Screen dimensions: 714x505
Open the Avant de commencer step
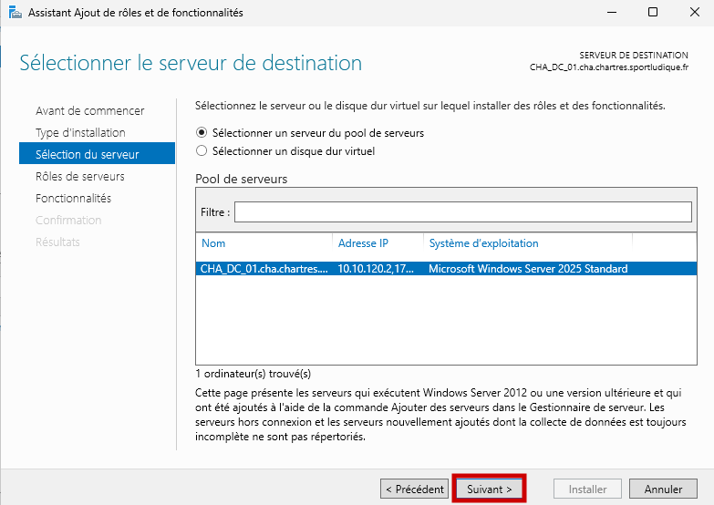coord(89,110)
